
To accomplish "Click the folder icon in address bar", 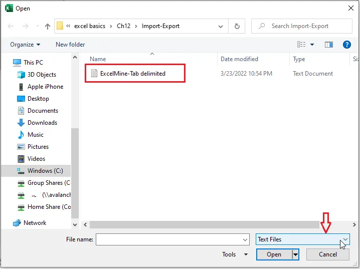I will (60, 26).
